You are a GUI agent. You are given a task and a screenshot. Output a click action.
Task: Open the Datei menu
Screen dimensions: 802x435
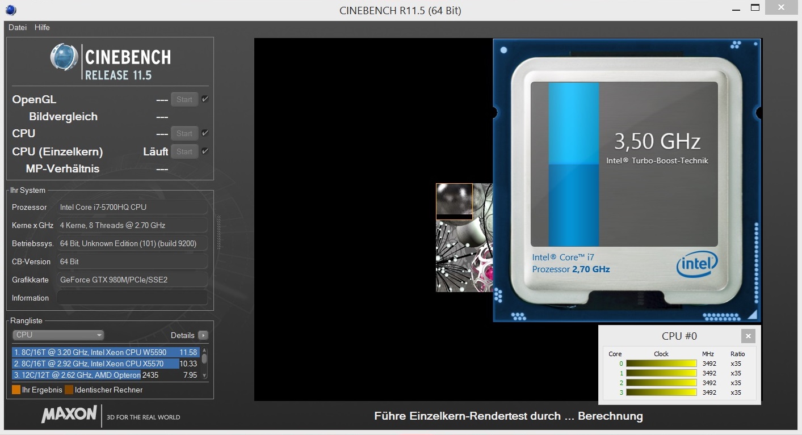click(18, 27)
